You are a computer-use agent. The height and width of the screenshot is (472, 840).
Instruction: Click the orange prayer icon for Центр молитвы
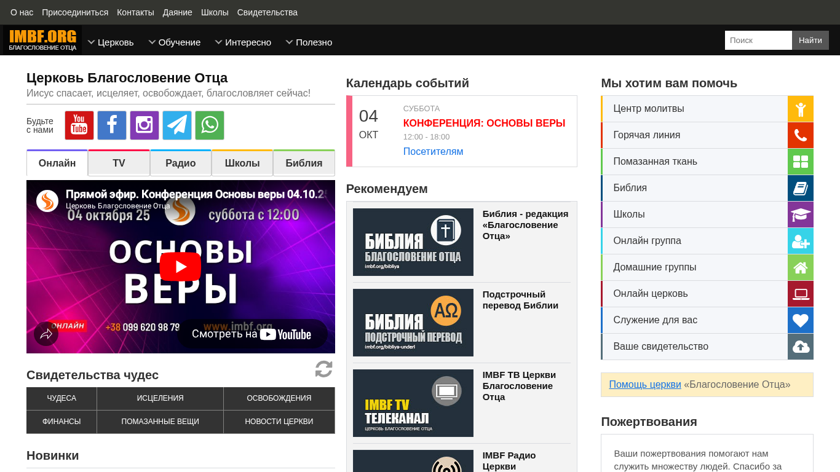pos(801,109)
